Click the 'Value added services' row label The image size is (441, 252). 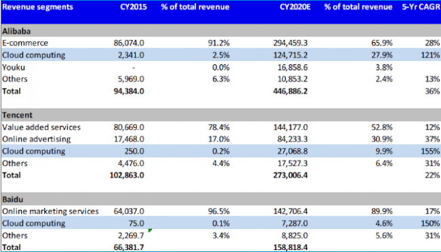[41, 127]
